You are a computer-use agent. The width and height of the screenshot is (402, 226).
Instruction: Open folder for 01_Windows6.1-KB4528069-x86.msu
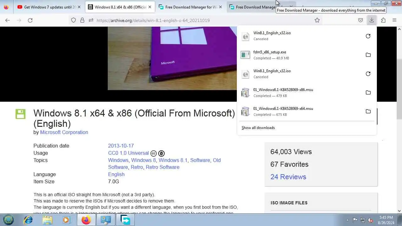368,93
